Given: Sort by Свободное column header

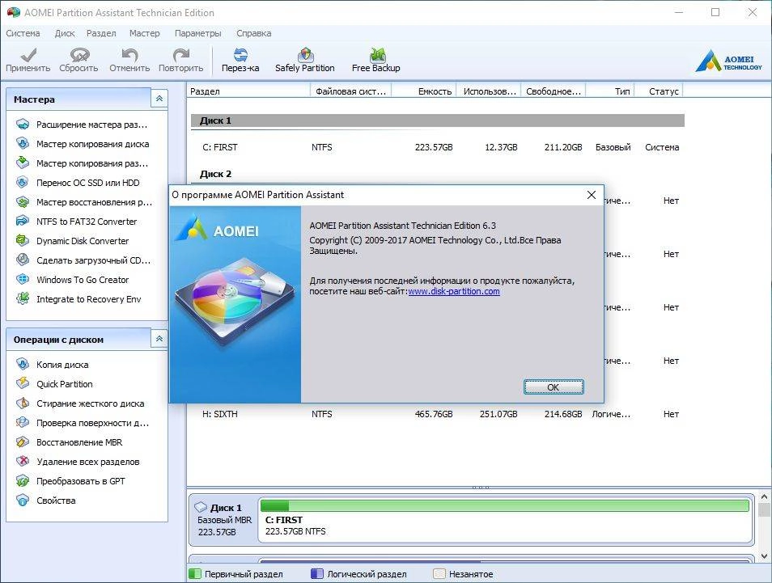Looking at the screenshot, I should 554,91.
